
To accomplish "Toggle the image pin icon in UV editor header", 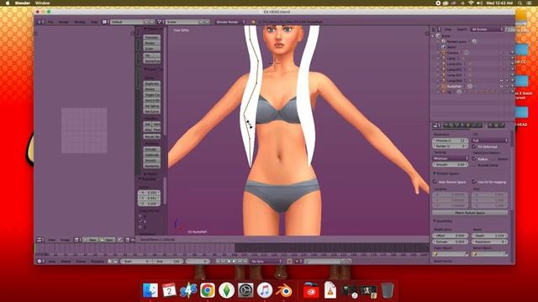I will click(120, 240).
